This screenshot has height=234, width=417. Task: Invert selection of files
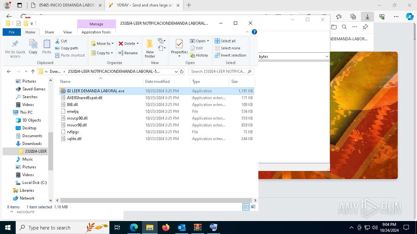[x=230, y=55]
